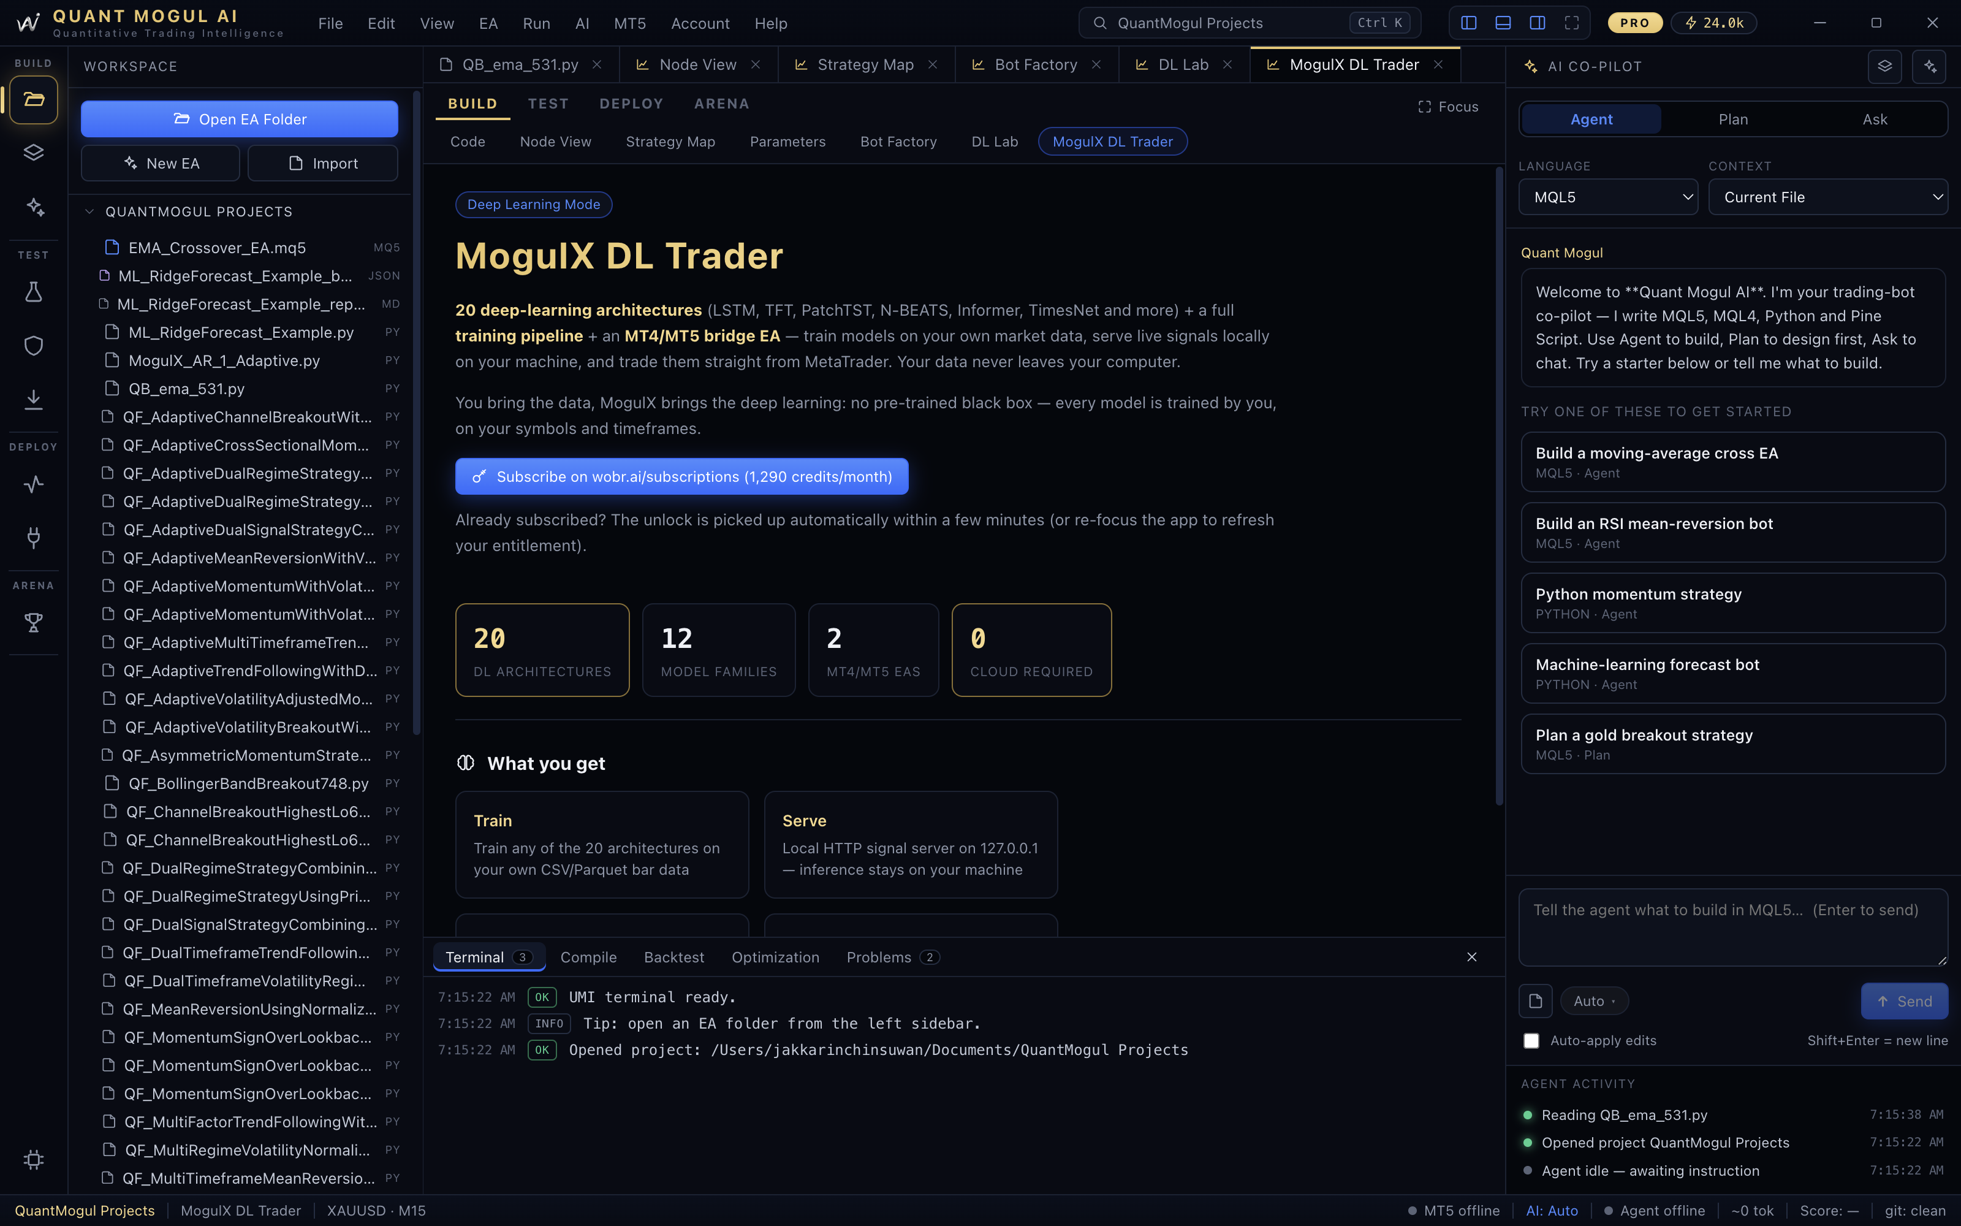
Task: Click the Import button
Action: [x=322, y=164]
